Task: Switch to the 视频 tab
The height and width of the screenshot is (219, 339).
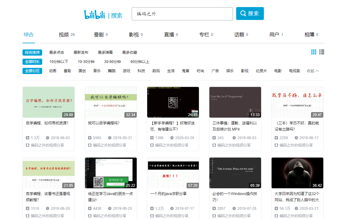Action: (64, 35)
